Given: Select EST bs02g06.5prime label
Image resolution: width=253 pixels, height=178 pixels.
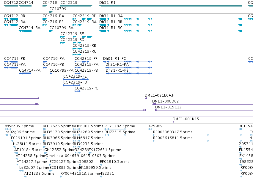Looking at the screenshot, I should point(20,132).
